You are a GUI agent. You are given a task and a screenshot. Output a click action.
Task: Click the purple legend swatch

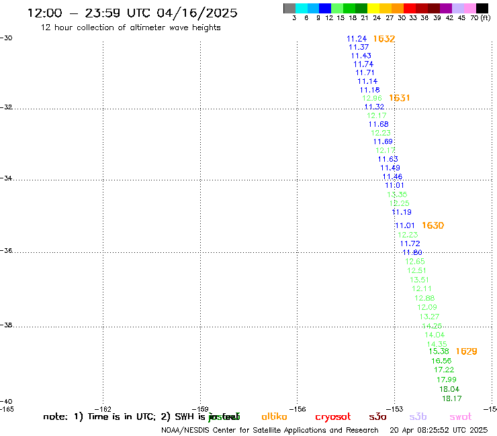tap(446, 8)
